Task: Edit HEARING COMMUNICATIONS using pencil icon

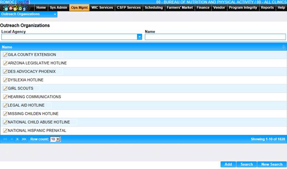Action: click(x=5, y=97)
